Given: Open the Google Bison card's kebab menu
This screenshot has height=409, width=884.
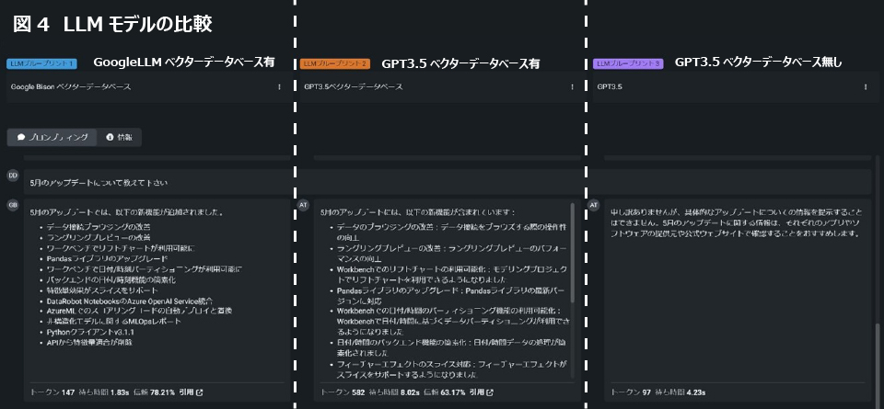Looking at the screenshot, I should [x=279, y=87].
